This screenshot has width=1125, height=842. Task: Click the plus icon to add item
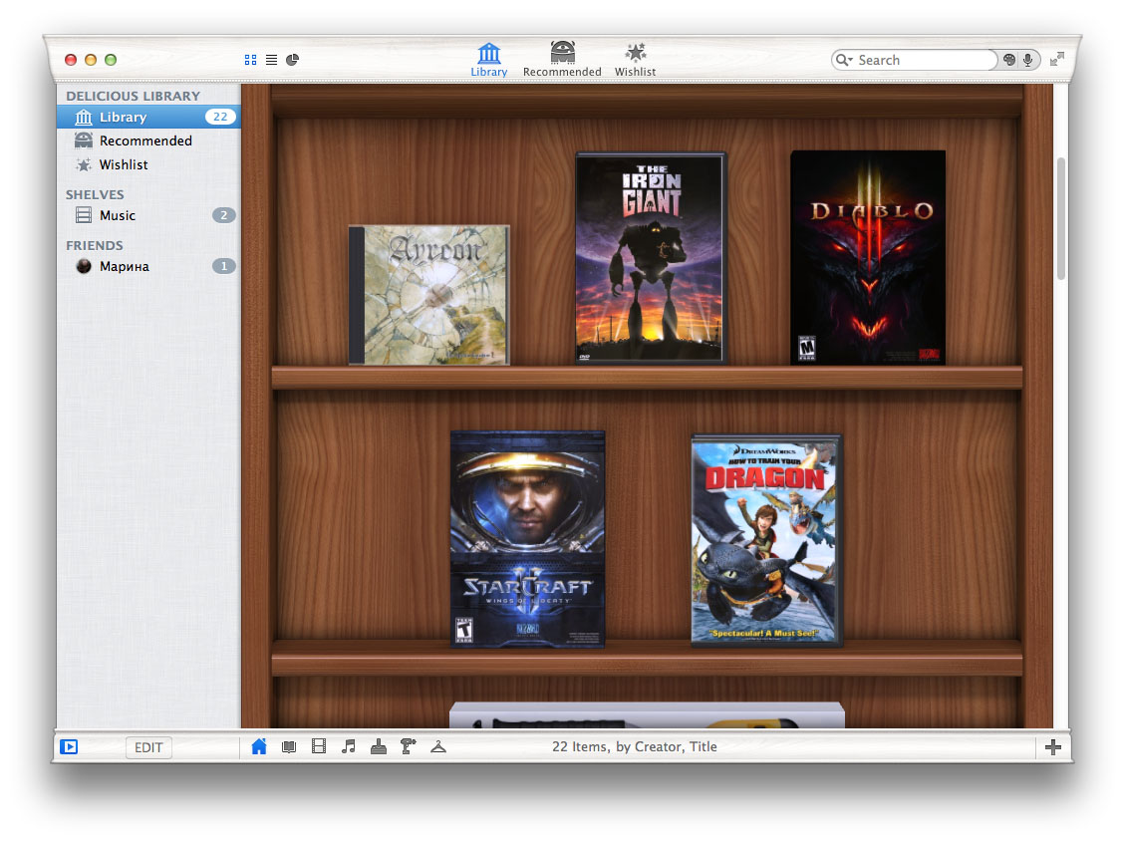(x=1053, y=747)
